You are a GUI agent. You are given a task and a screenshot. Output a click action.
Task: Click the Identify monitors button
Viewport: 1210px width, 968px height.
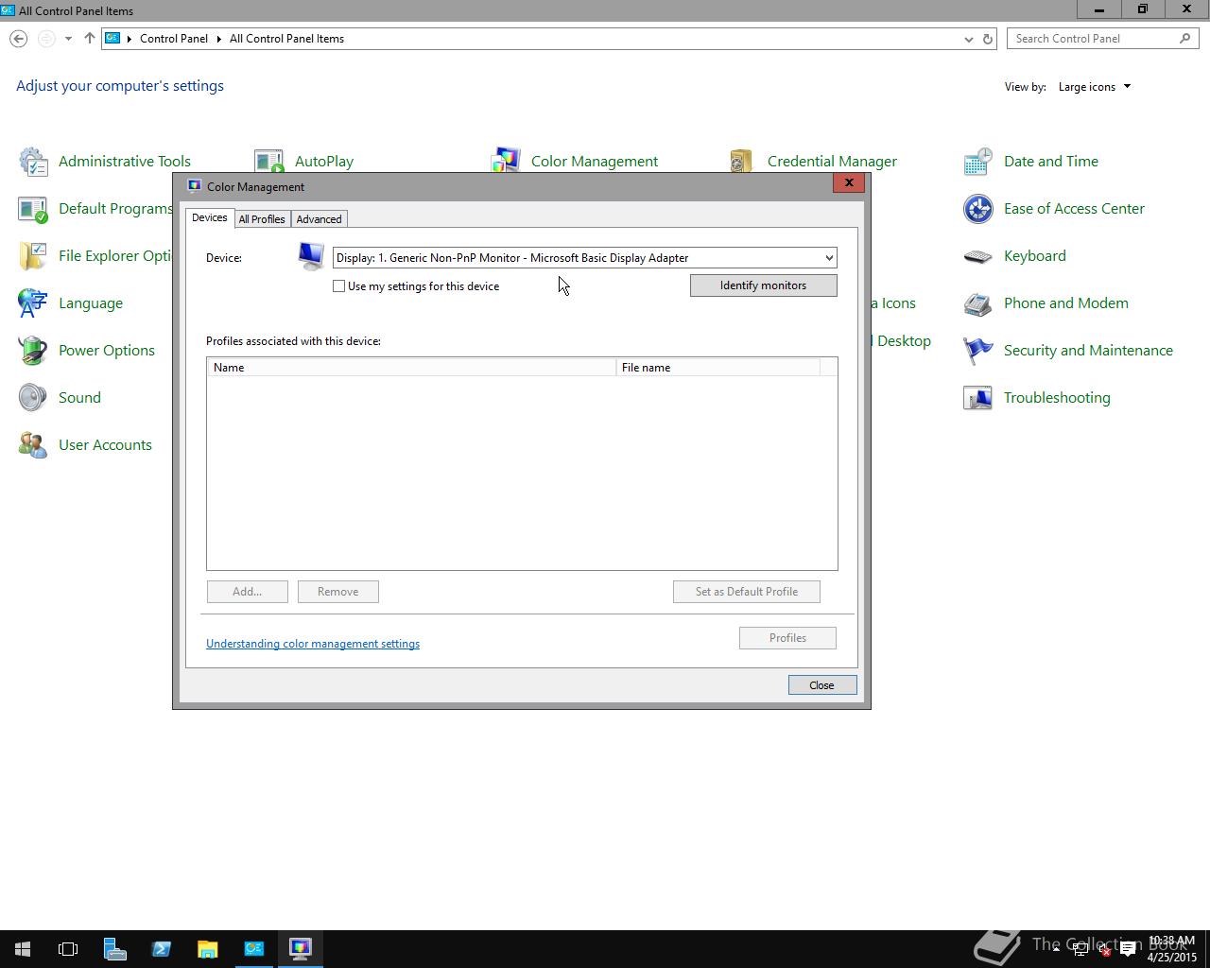(764, 285)
